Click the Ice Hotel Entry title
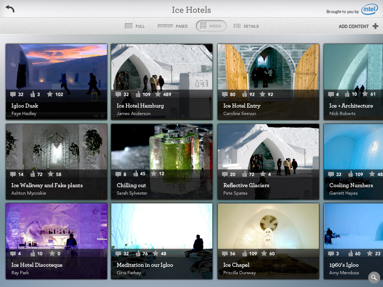This screenshot has height=287, width=383. 242,106
